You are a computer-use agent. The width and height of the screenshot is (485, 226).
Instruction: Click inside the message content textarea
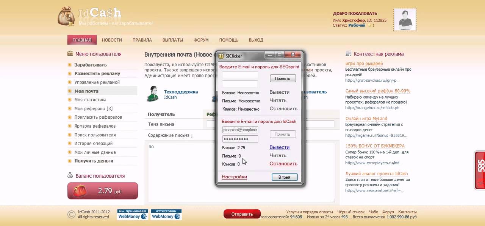[241, 172]
